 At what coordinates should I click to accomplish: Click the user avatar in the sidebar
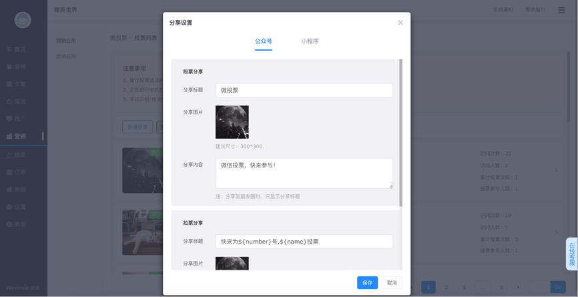coord(23,20)
